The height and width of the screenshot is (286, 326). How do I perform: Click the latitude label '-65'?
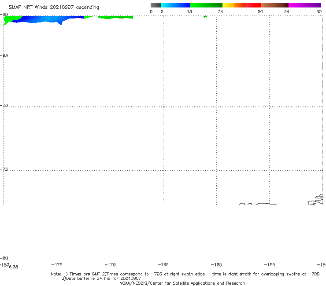tap(4, 56)
